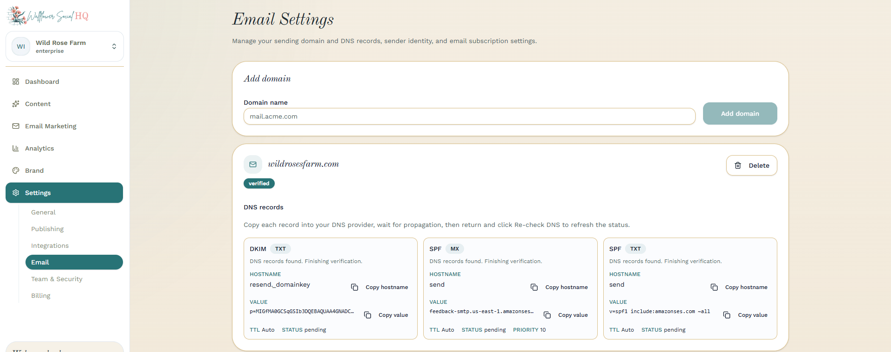This screenshot has height=352, width=891.
Task: Select Team & Security subsection
Action: click(74, 279)
